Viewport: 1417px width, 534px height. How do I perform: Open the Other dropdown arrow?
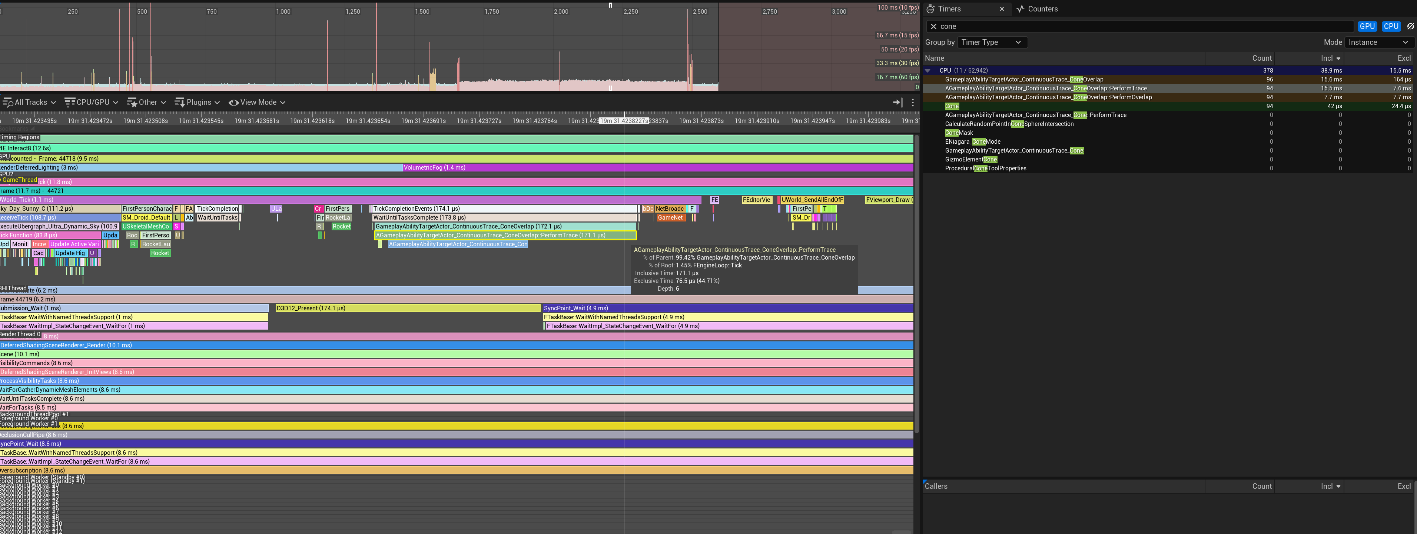coord(163,102)
